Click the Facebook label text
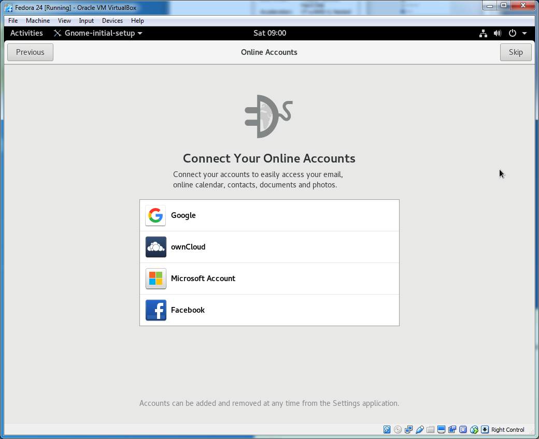This screenshot has height=439, width=539. pos(188,310)
